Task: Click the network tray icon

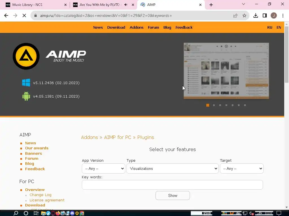Action: click(x=245, y=213)
